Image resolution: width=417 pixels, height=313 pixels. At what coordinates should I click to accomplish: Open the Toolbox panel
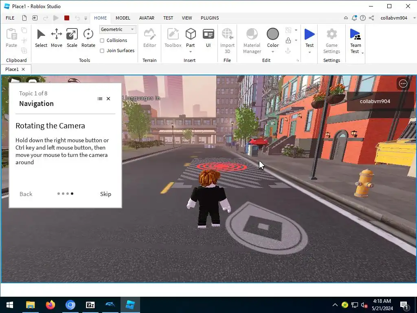click(x=173, y=38)
